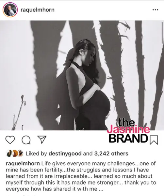The image size is (164, 196).
Task: View raquelmhorn's profile picture story
Action: pos(10,10)
